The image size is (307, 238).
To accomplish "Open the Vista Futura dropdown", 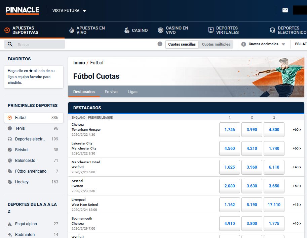I will pyautogui.click(x=69, y=10).
